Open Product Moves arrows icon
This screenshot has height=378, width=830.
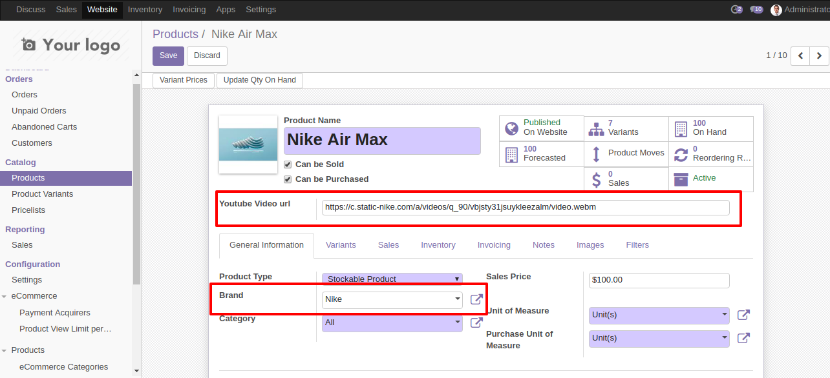(596, 154)
